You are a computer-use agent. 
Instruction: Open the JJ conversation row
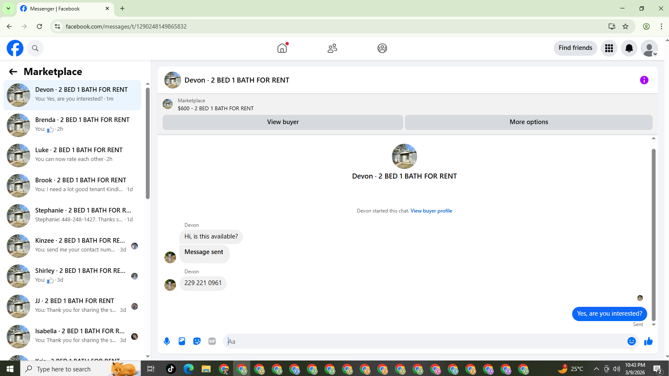coord(72,306)
